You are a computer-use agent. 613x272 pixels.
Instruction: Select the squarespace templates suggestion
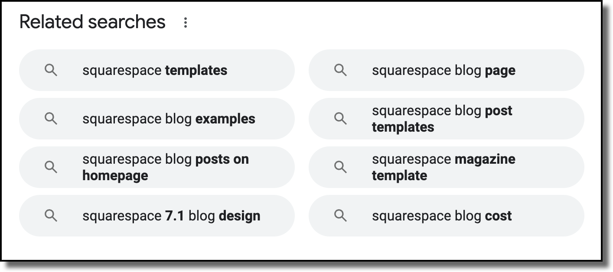pos(157,70)
